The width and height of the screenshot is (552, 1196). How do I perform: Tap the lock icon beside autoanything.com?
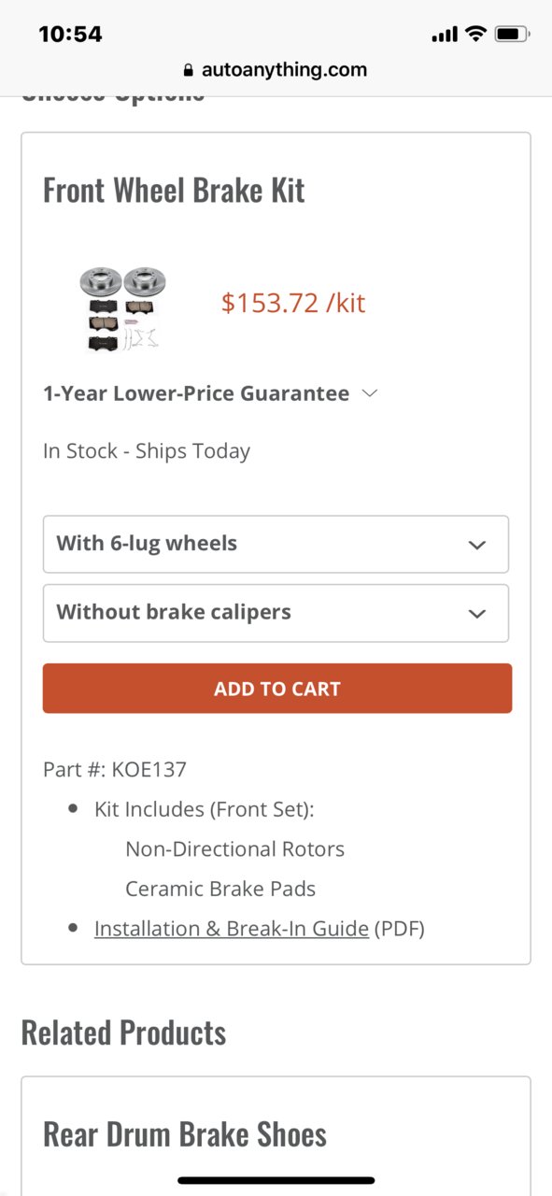pyautogui.click(x=188, y=70)
